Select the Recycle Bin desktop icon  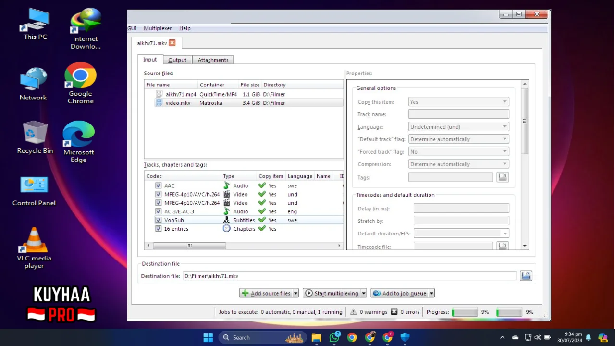[x=35, y=137]
